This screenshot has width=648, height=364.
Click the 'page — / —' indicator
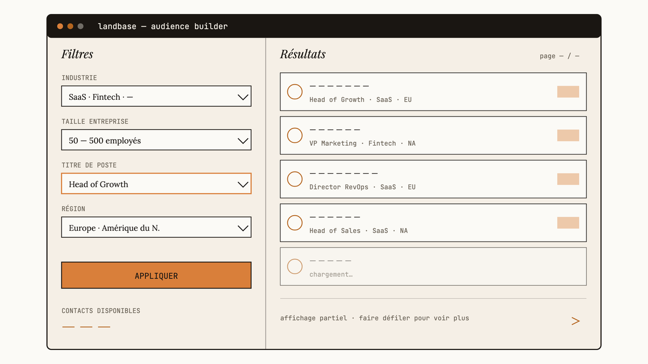[559, 56]
